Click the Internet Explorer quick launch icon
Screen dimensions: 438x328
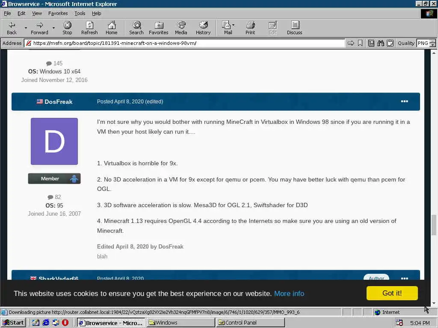[x=46, y=322]
